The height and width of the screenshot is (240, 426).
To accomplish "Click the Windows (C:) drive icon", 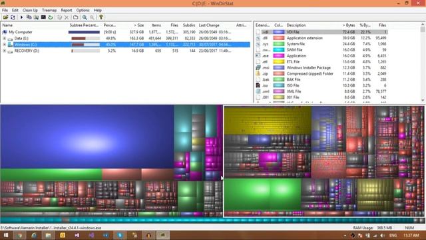I will [x=11, y=45].
